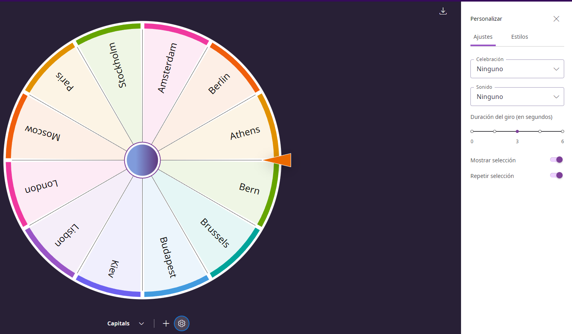This screenshot has width=572, height=334.
Task: Turn off Repetir selección
Action: [x=556, y=175]
